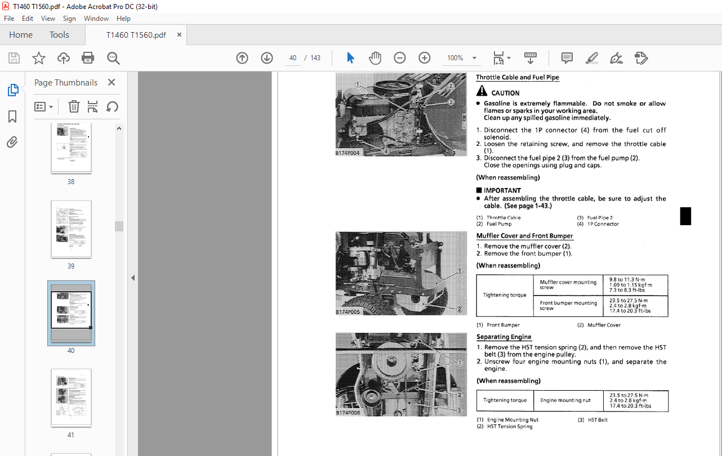Select the highlight text tool
The image size is (722, 456).
592,58
